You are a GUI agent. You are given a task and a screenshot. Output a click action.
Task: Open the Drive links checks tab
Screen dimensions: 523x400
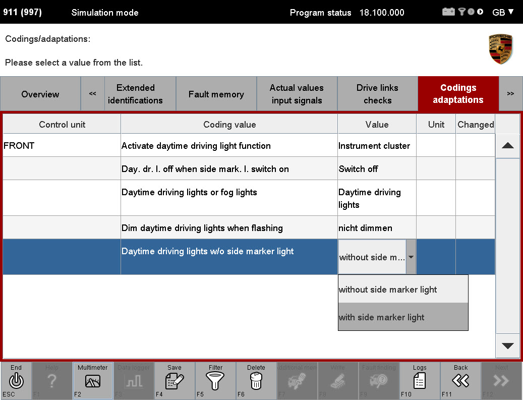(378, 94)
